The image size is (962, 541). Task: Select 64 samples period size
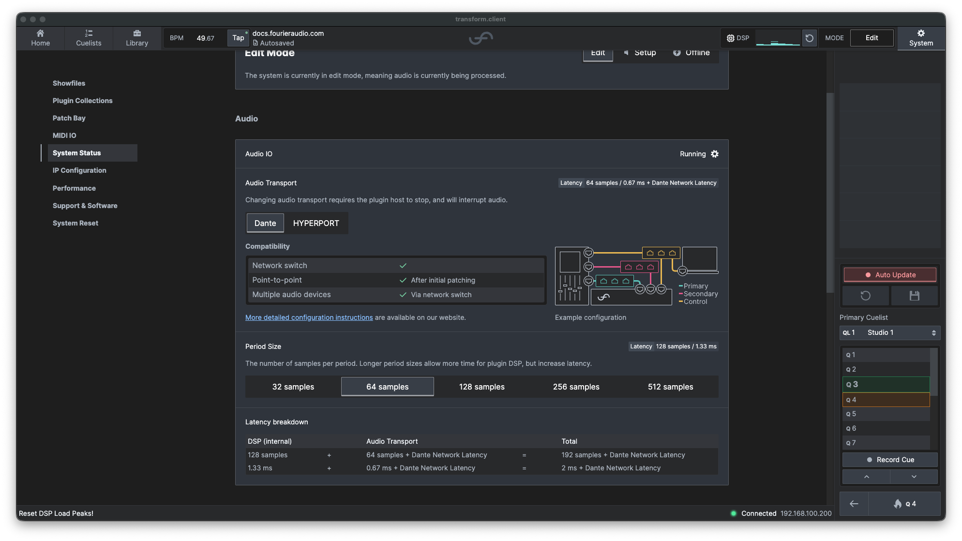click(x=387, y=387)
